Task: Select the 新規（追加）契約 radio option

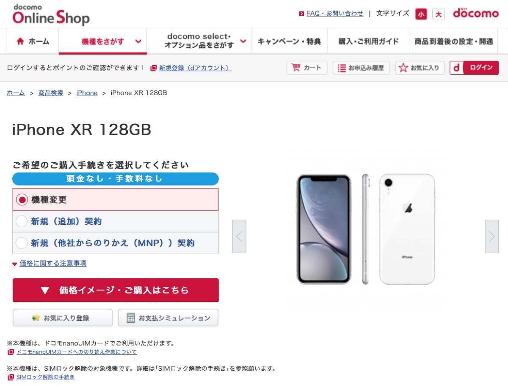Action: [x=22, y=221]
